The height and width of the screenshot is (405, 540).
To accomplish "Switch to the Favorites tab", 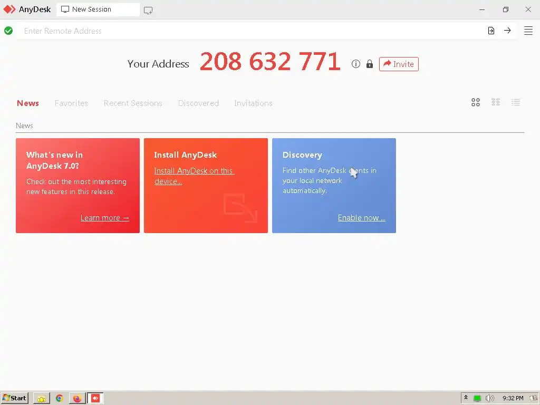I will click(71, 103).
